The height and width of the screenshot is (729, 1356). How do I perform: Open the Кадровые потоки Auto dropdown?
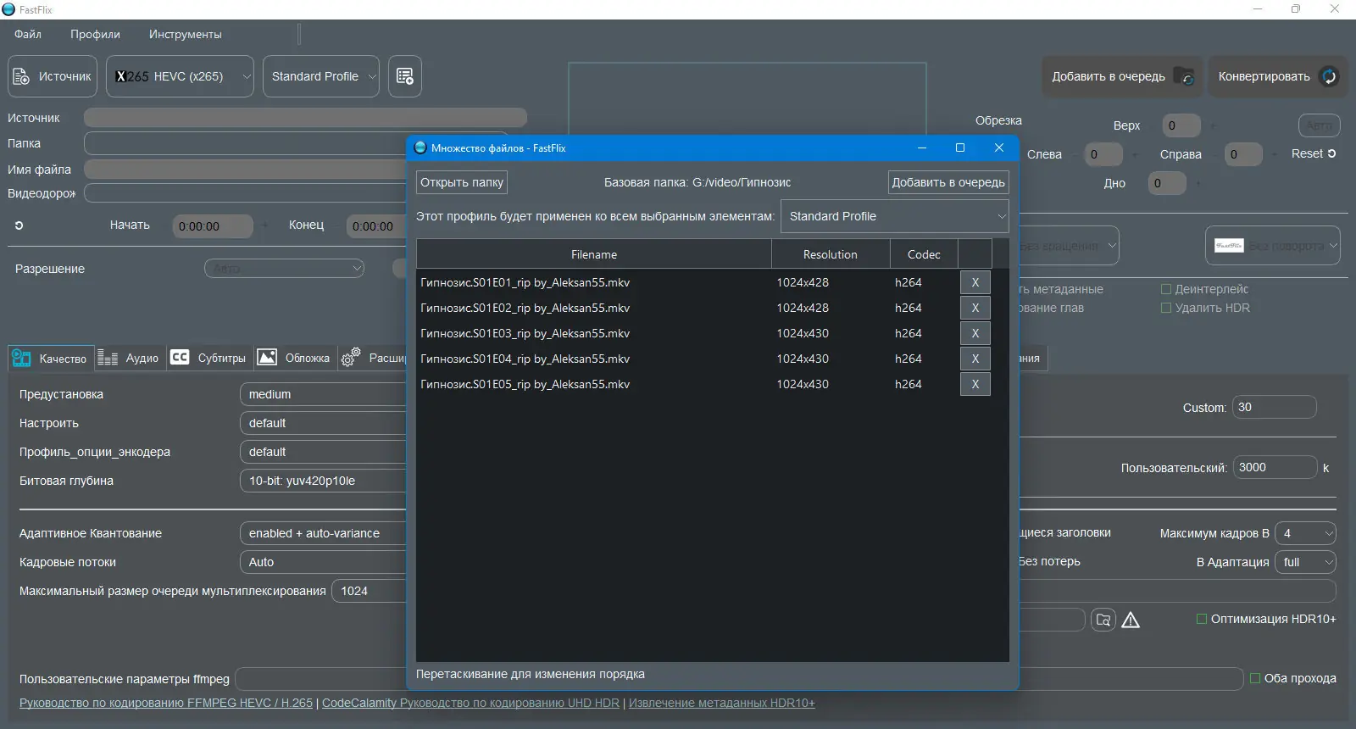coord(323,562)
